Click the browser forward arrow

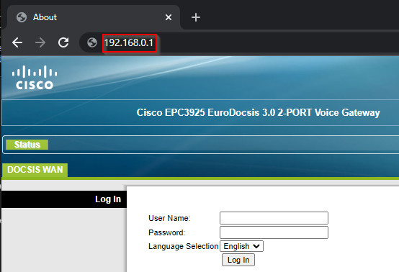pos(40,42)
